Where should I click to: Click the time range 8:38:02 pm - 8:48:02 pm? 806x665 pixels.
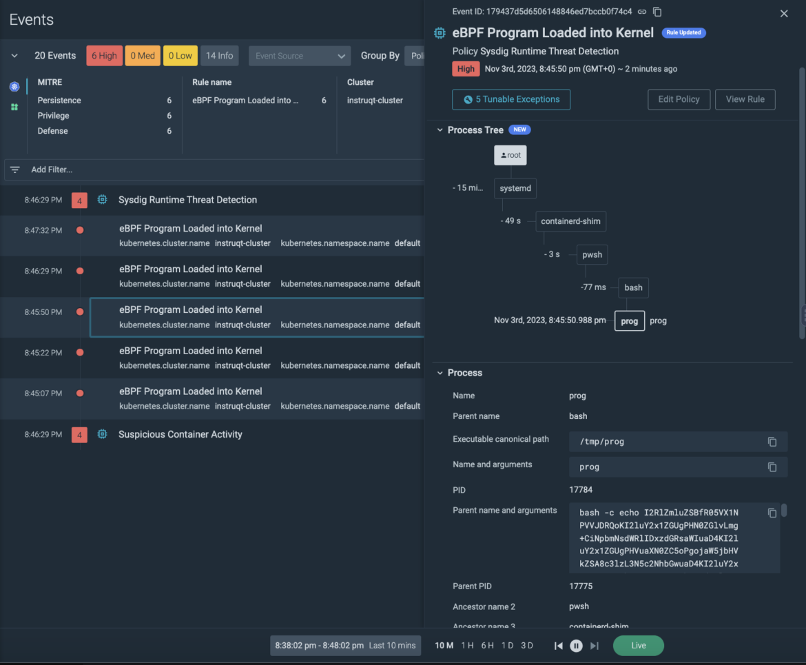[x=345, y=646]
